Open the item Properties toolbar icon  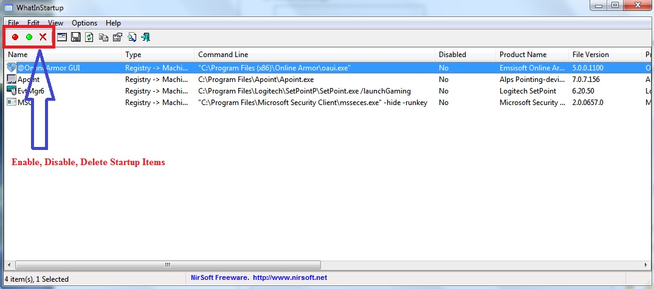(x=117, y=37)
